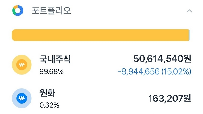Click the thin blue segment at bar end
Screen dimensions: 203x114
[x=190, y=35]
